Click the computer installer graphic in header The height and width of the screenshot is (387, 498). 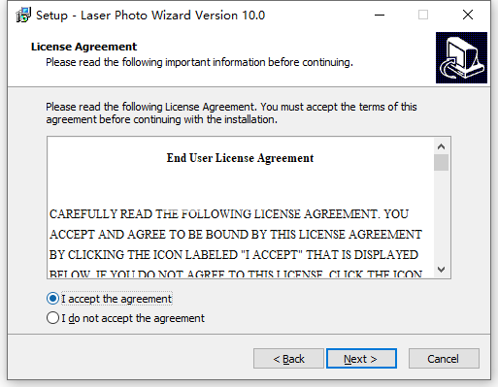(x=461, y=57)
